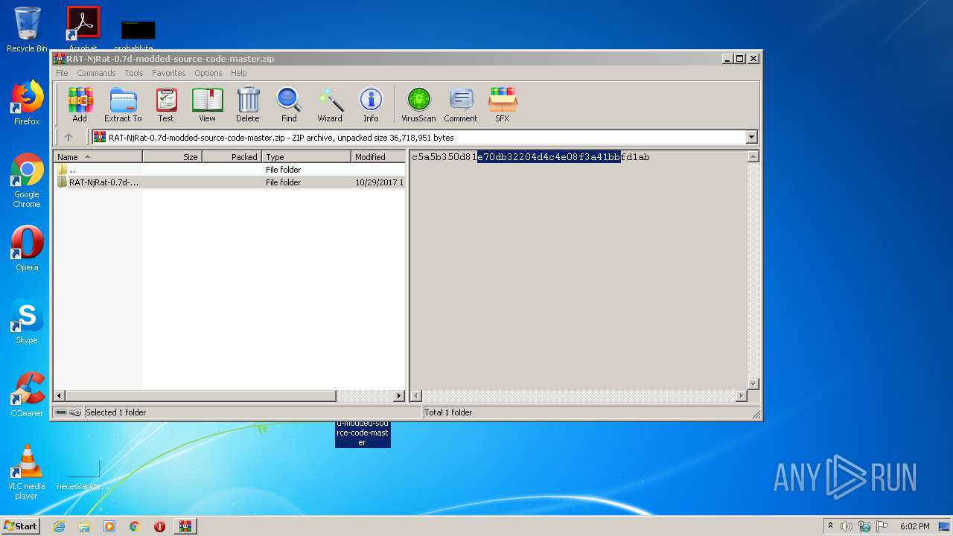
Task: Click comment pane scroll up arrow
Action: (753, 157)
